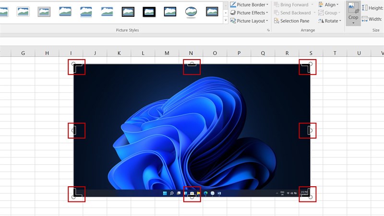Apply the Metal Frame picture style
384x216 pixels.
44,12
